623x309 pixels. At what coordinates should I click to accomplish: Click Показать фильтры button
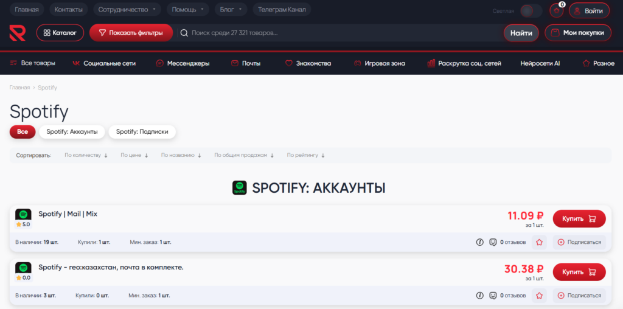(131, 33)
